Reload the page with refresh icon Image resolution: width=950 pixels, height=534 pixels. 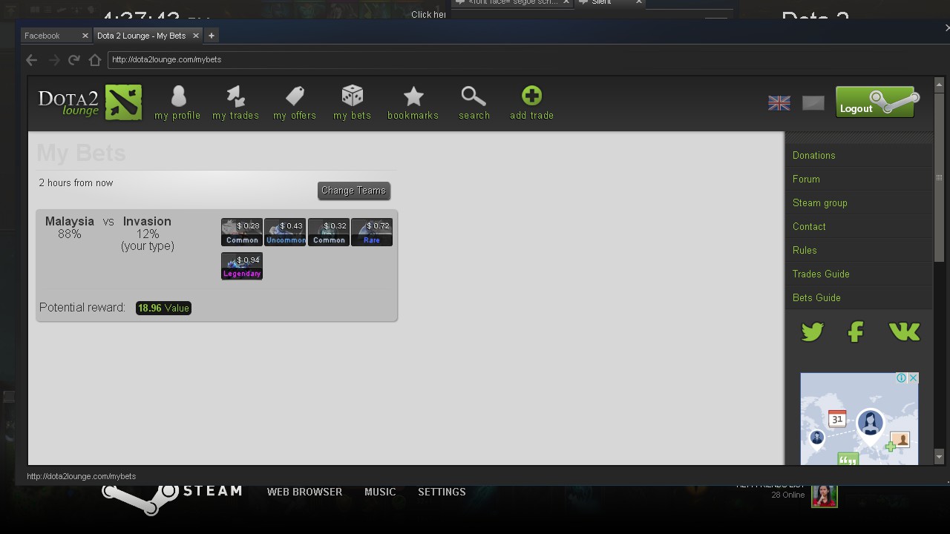click(x=73, y=60)
